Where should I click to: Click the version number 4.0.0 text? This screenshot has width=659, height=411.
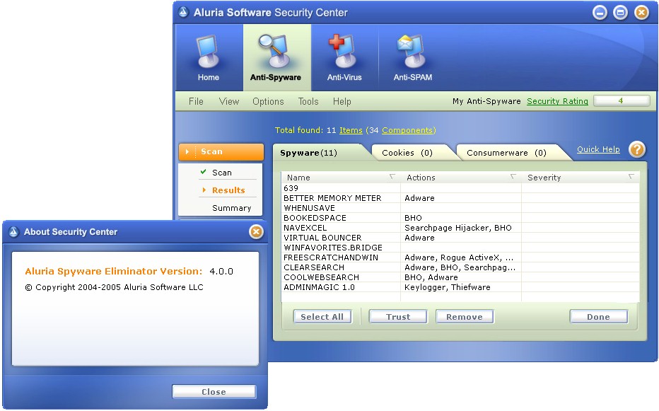click(x=221, y=272)
